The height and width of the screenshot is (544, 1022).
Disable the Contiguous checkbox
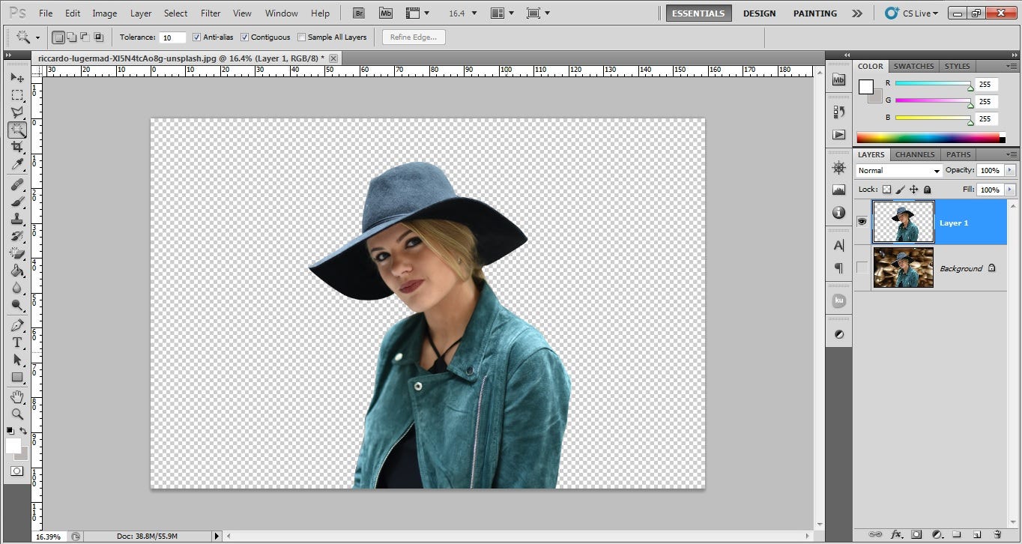point(244,37)
